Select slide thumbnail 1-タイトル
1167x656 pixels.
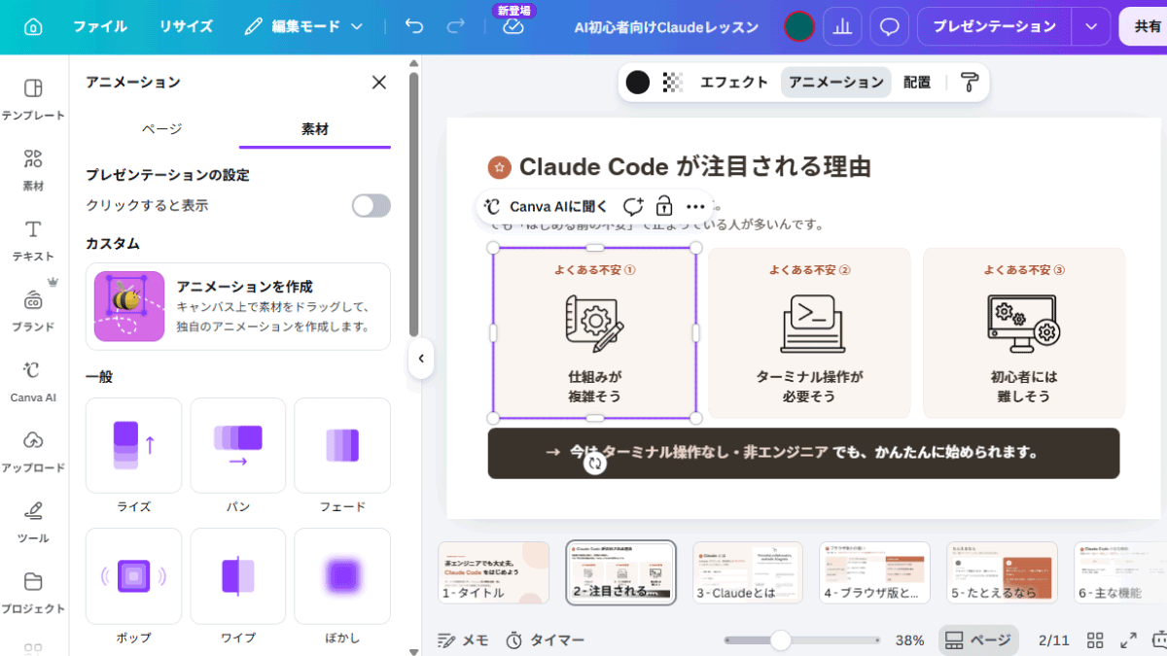(494, 572)
